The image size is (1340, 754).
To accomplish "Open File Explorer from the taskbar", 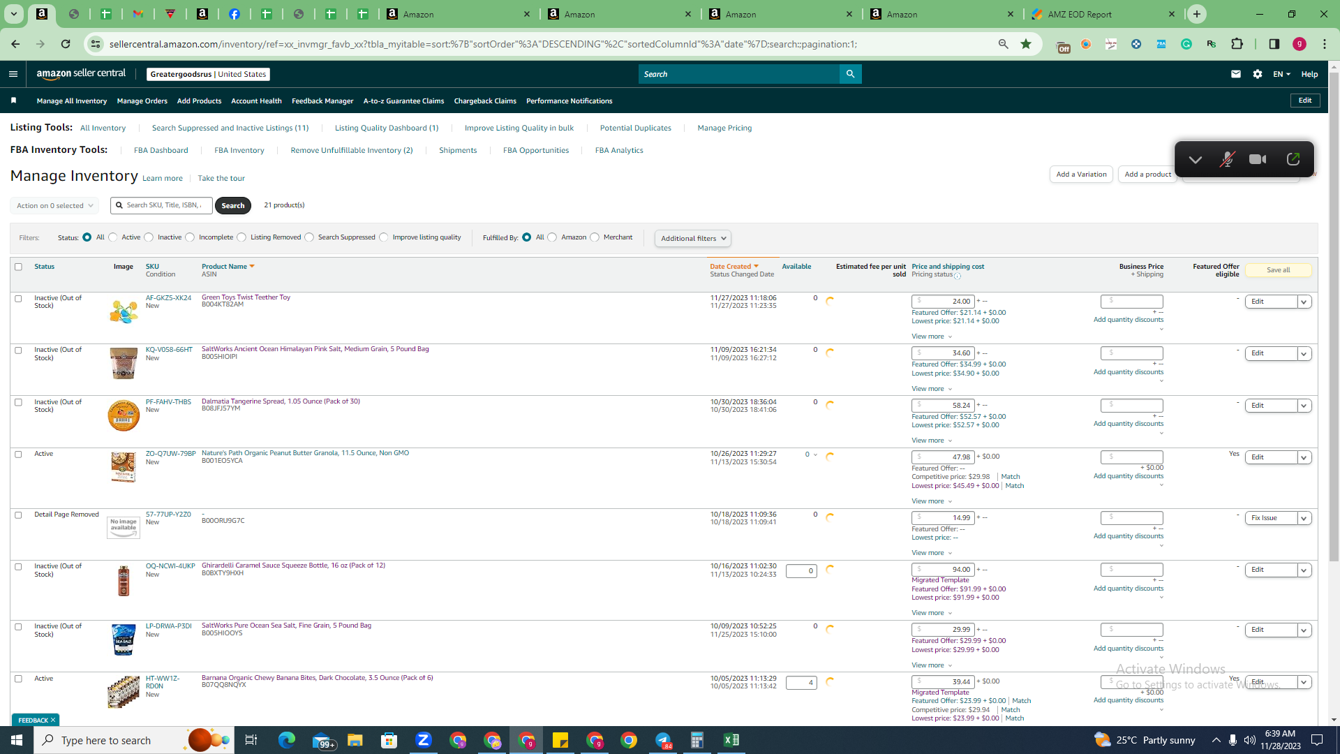I will point(355,740).
